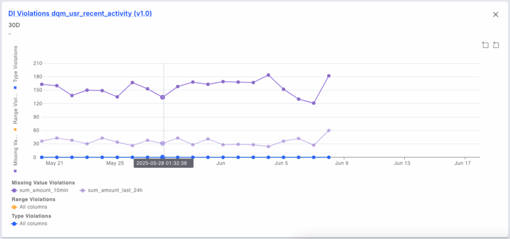
Task: Click the Range Violations legend heading
Action: pyautogui.click(x=33, y=199)
